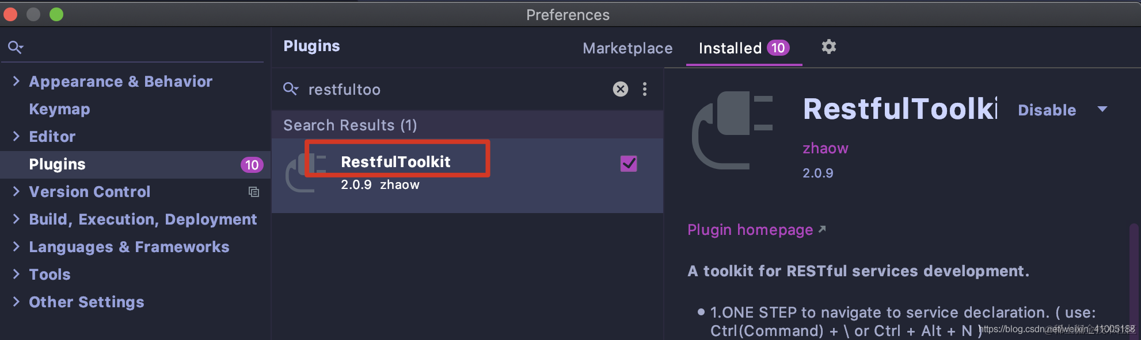Uncheck the RestfulToolkit enabled checkbox

coord(629,164)
